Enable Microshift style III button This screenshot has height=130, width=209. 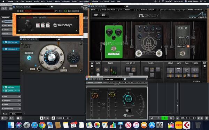(x=48, y=25)
